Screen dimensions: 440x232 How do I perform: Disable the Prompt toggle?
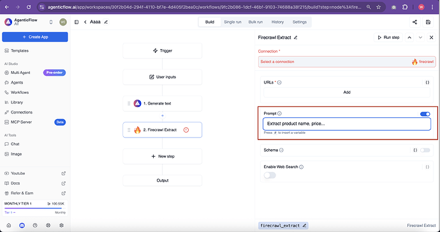[425, 114]
